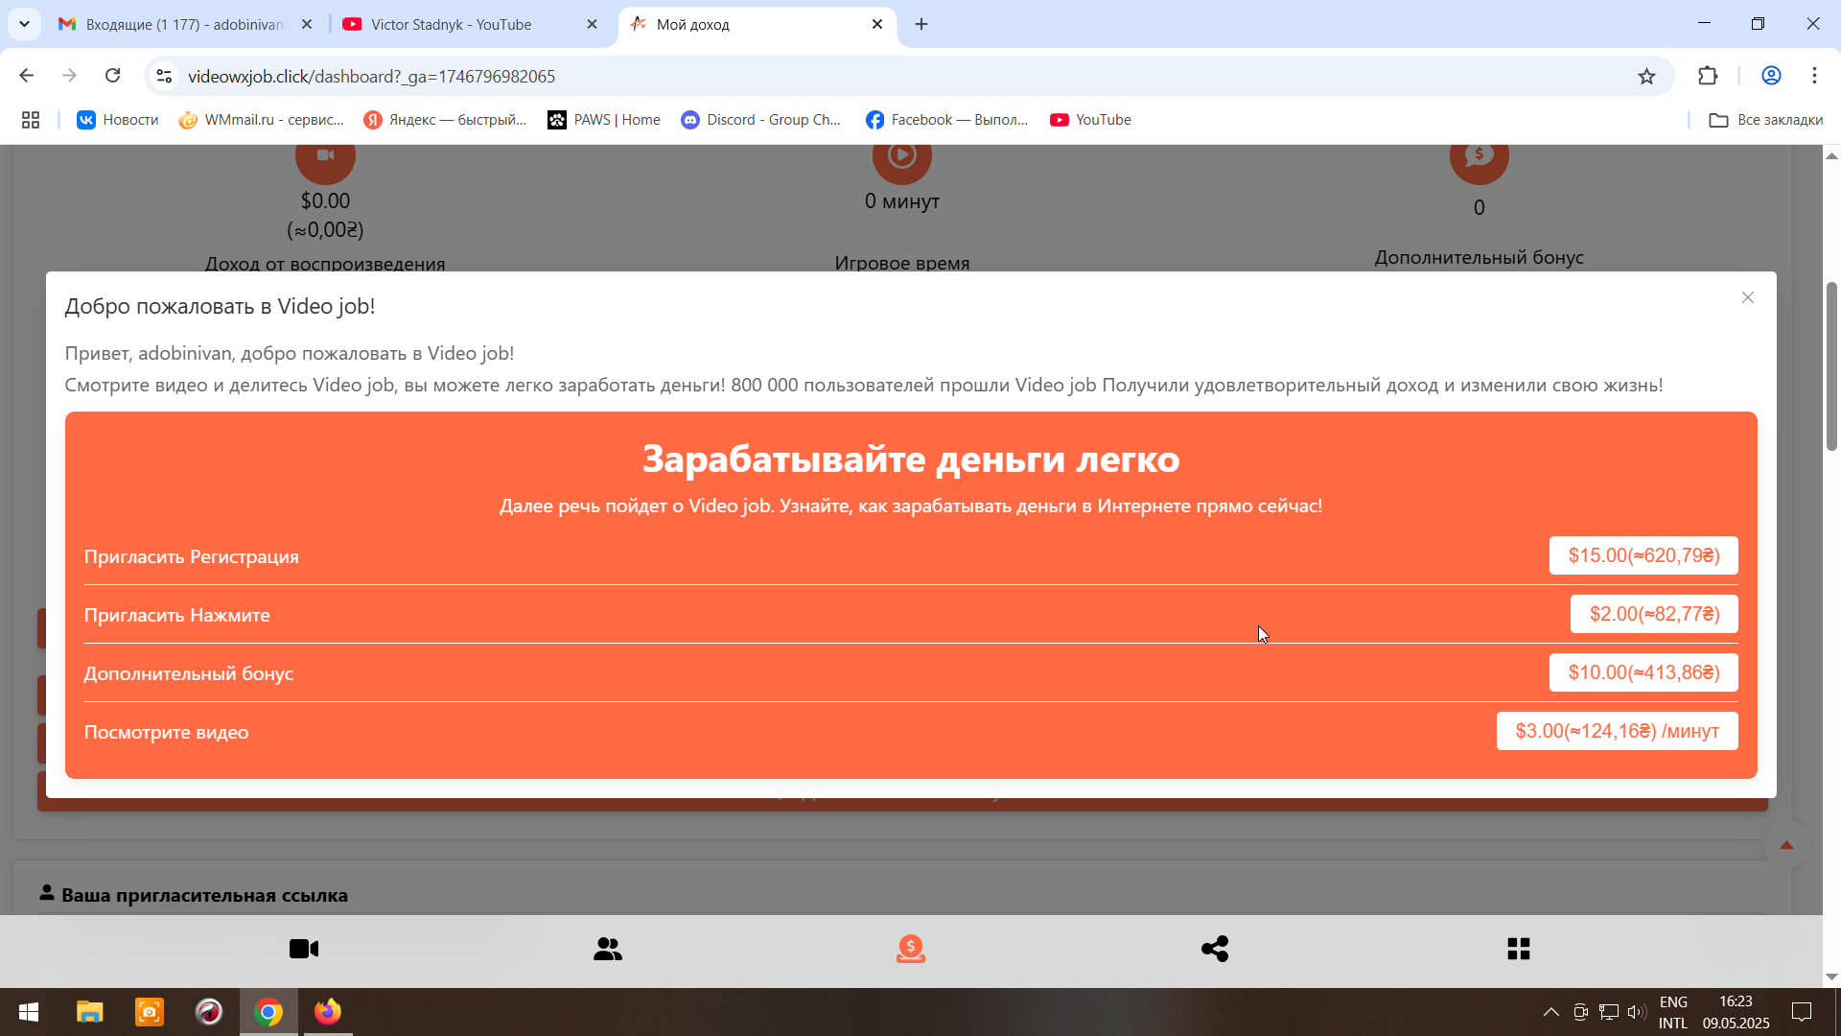
Task: Open the share icon in bottom navigation
Action: 1215,949
